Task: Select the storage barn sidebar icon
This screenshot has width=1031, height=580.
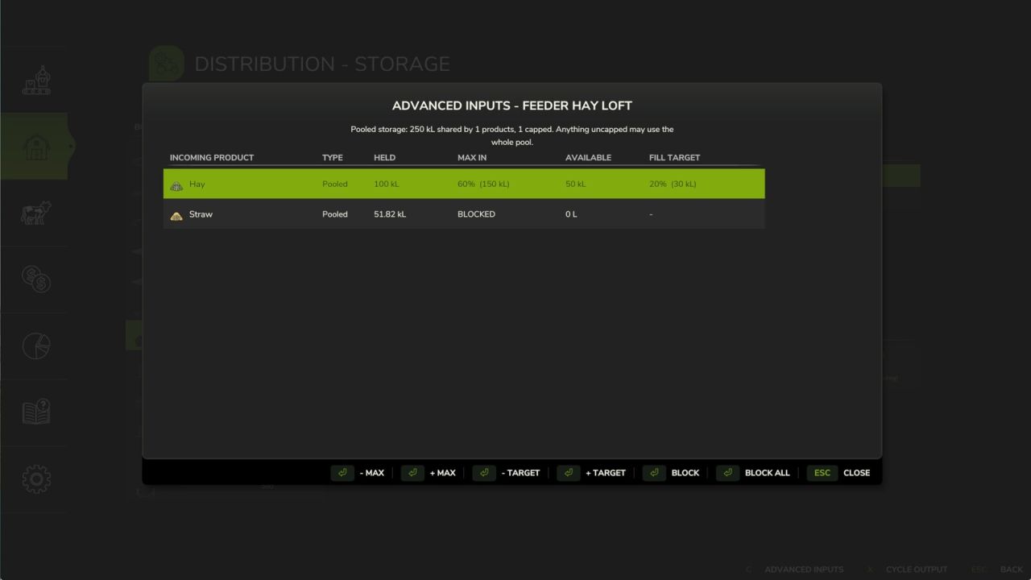Action: tap(35, 147)
